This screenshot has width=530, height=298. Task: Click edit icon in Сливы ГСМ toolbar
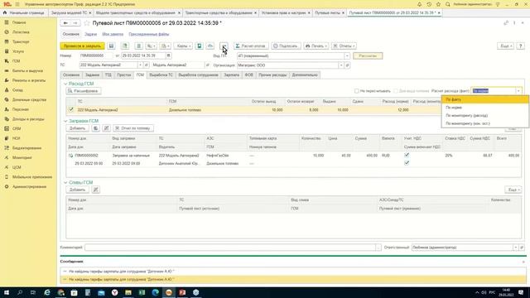(x=96, y=190)
